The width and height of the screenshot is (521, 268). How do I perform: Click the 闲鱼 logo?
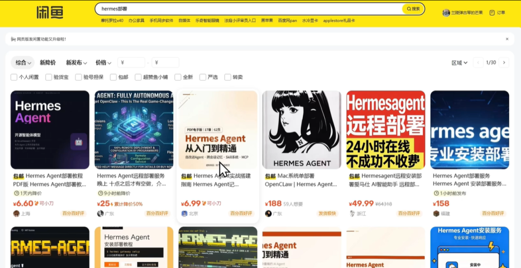click(x=50, y=13)
